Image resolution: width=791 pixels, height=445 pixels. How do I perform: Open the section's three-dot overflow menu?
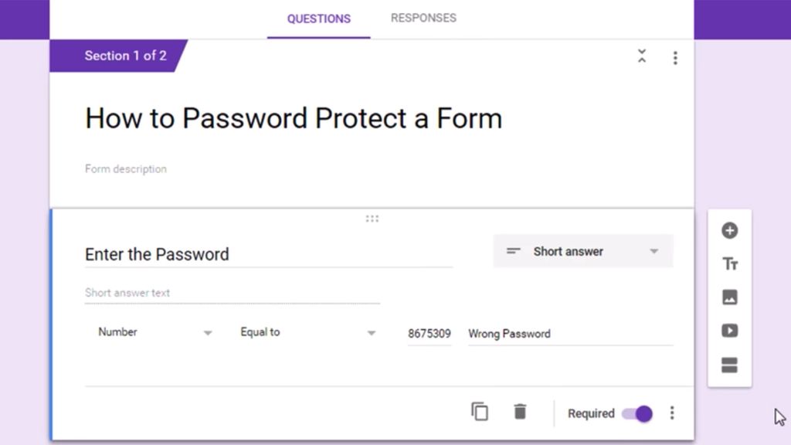(674, 57)
